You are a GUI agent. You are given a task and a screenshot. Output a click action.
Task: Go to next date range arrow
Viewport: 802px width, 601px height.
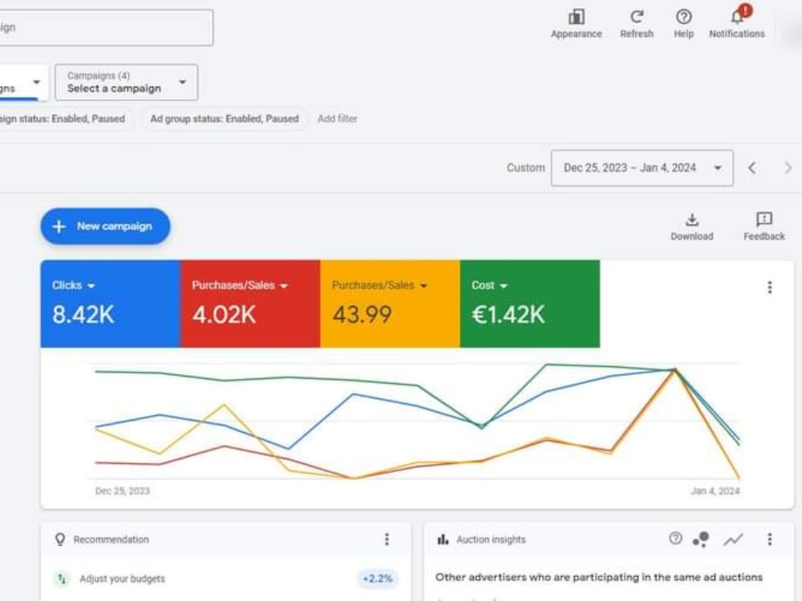pos(788,167)
